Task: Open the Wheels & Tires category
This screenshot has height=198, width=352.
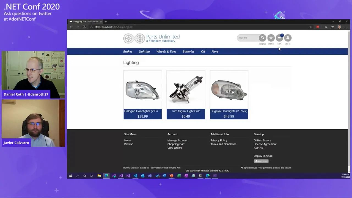Action: [x=166, y=51]
